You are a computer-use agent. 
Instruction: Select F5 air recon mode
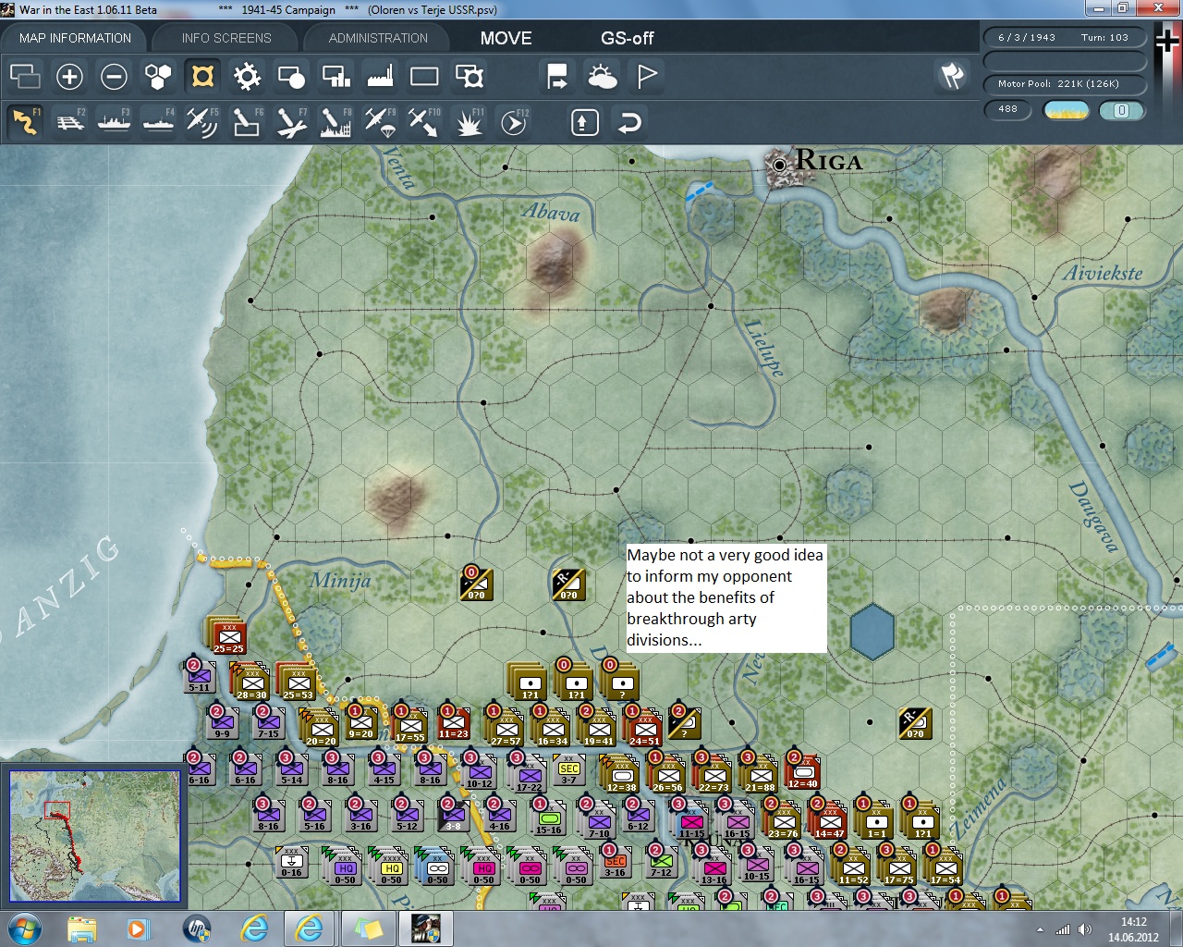202,122
